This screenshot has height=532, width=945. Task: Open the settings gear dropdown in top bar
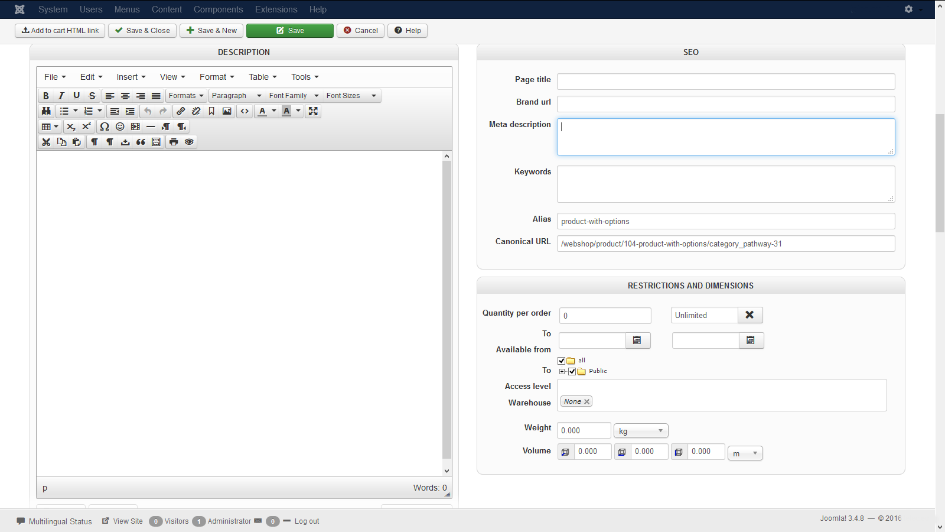coord(913,9)
